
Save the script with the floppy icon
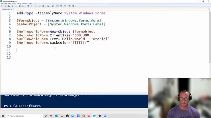click(9, 6)
